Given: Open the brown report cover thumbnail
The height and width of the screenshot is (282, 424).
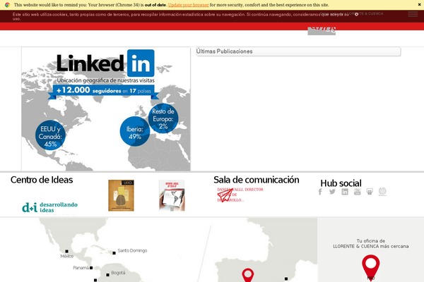Looking at the screenshot, I should tap(121, 195).
